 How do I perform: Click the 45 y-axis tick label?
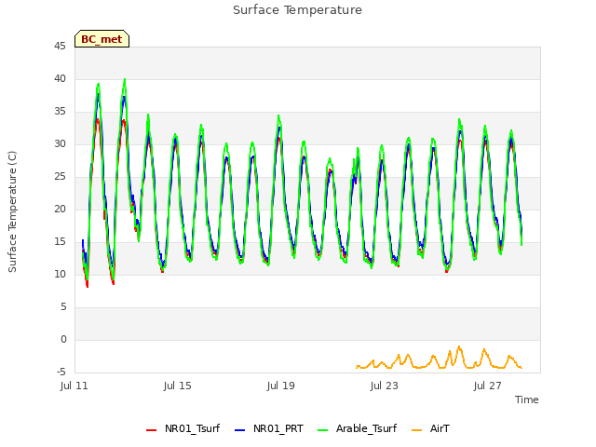[60, 46]
